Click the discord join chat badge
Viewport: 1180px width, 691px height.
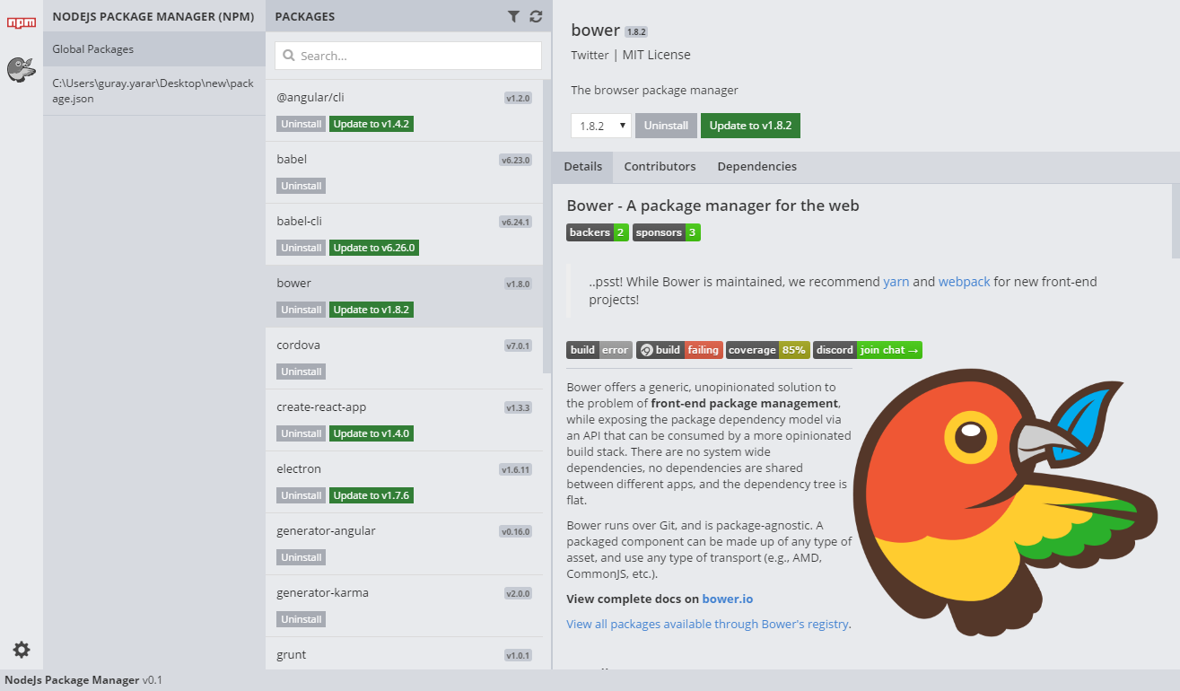click(x=868, y=350)
